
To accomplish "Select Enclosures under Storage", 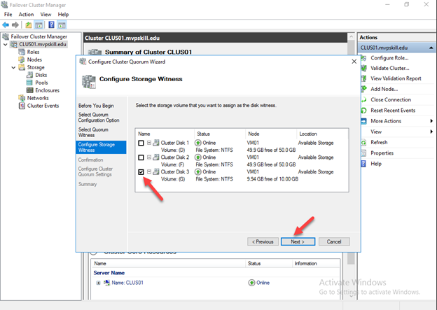I will click(47, 90).
